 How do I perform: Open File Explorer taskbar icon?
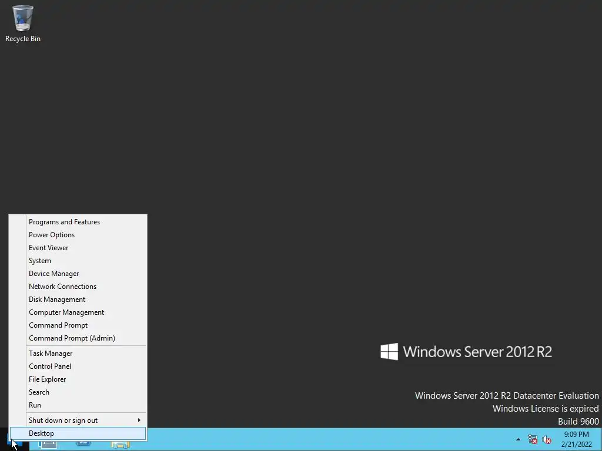click(120, 445)
